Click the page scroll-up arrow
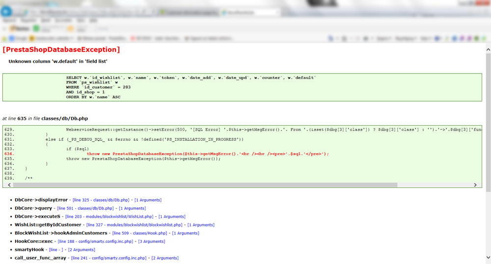The image size is (491, 264). (x=488, y=50)
